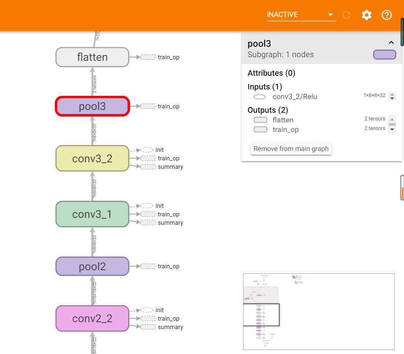Screen dimensions: 404x354
Task: Click the edge label between conv2_2 and pool2
Action: click(x=94, y=293)
